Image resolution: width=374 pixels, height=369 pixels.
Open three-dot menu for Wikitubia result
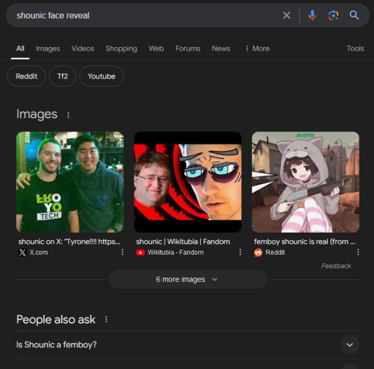[240, 252]
